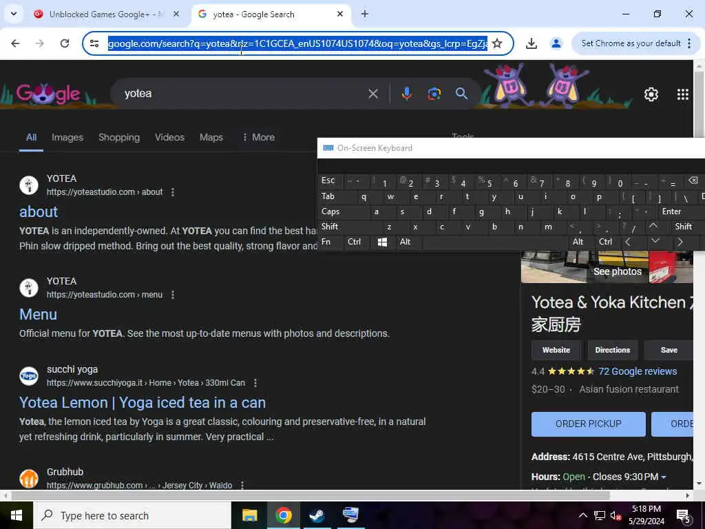Select the Maps search tab
705x529 pixels.
pyautogui.click(x=211, y=137)
